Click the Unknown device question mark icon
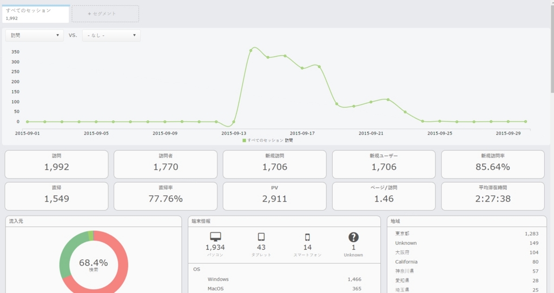The image size is (554, 293). pyautogui.click(x=353, y=237)
